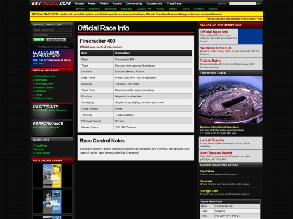This screenshot has height=219, width=293.
Task: Open the Daytona track aerial photo
Action: tap(231, 99)
